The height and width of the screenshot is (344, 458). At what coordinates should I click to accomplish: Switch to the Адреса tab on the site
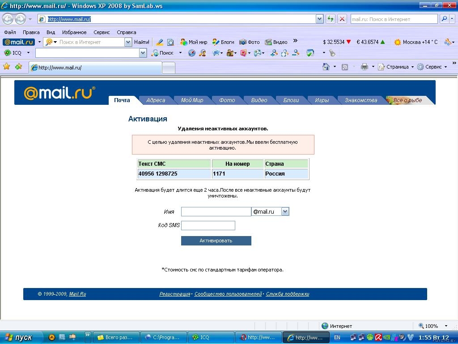coord(156,100)
